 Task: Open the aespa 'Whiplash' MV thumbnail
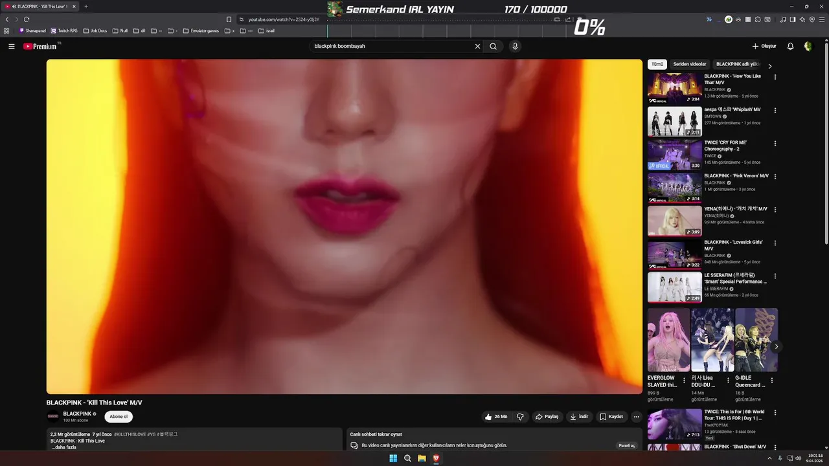[674, 121]
